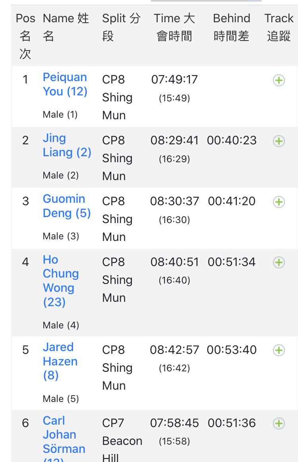This screenshot has width=298, height=462.
Task: Track Carl Johan Sörman with the plus icon
Action: click(x=279, y=423)
